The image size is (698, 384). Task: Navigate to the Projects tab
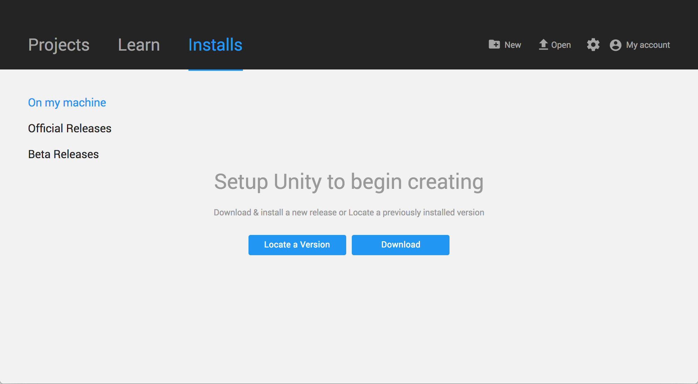click(x=59, y=44)
